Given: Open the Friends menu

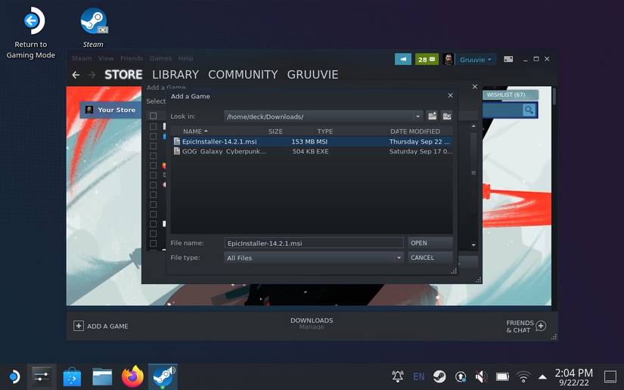Looking at the screenshot, I should tap(132, 58).
